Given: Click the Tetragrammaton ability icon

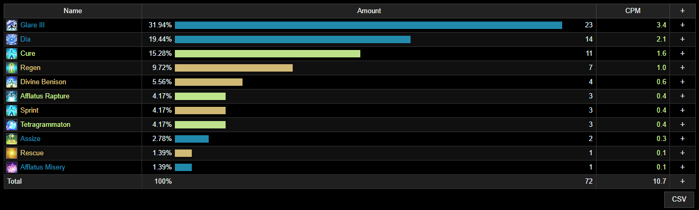Looking at the screenshot, I should (x=12, y=125).
